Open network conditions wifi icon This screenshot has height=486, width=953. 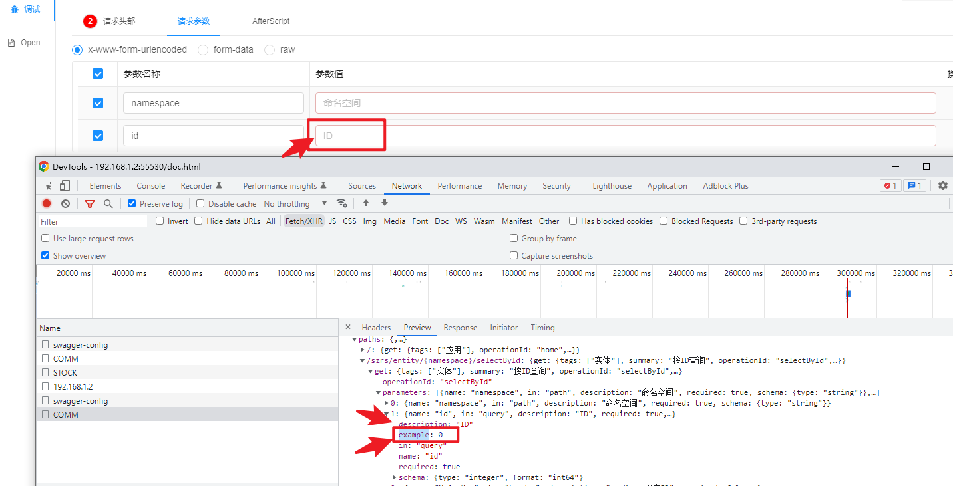click(342, 203)
